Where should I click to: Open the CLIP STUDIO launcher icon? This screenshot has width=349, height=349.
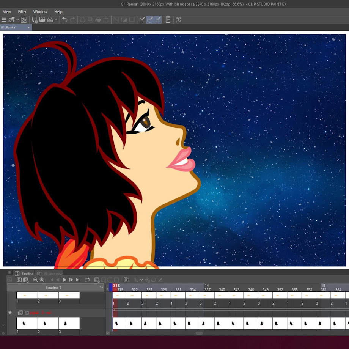coord(24,20)
